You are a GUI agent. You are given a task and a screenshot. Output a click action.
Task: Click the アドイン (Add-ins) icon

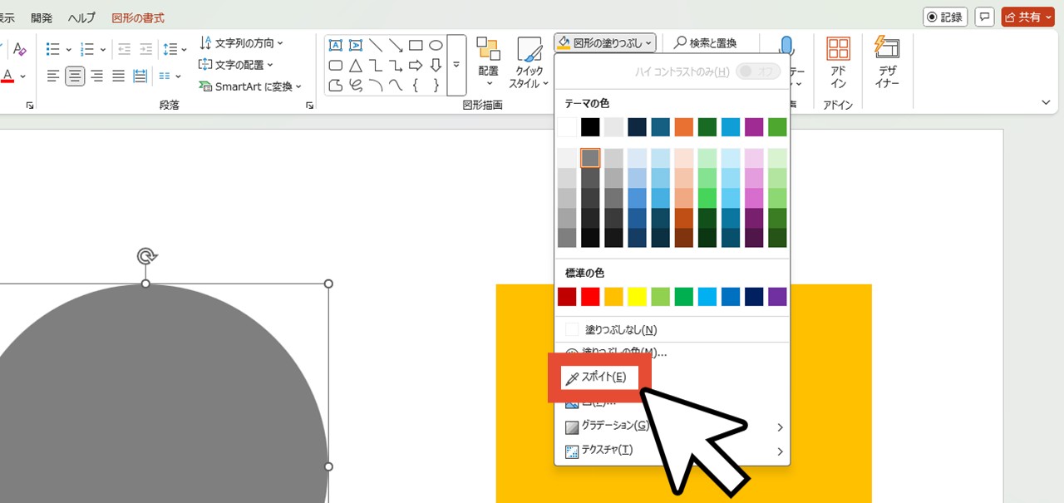(838, 63)
